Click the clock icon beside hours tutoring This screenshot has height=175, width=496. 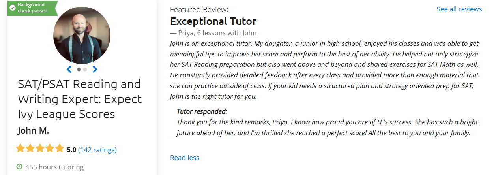19,167
